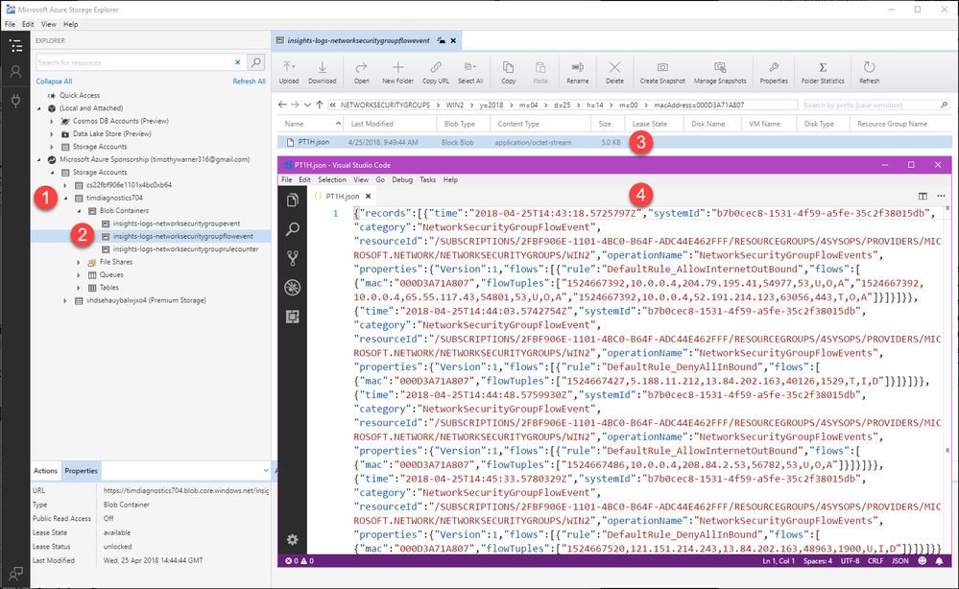959x589 pixels.
Task: Open Manage Accounts person icon in sidebar
Action: click(x=15, y=72)
